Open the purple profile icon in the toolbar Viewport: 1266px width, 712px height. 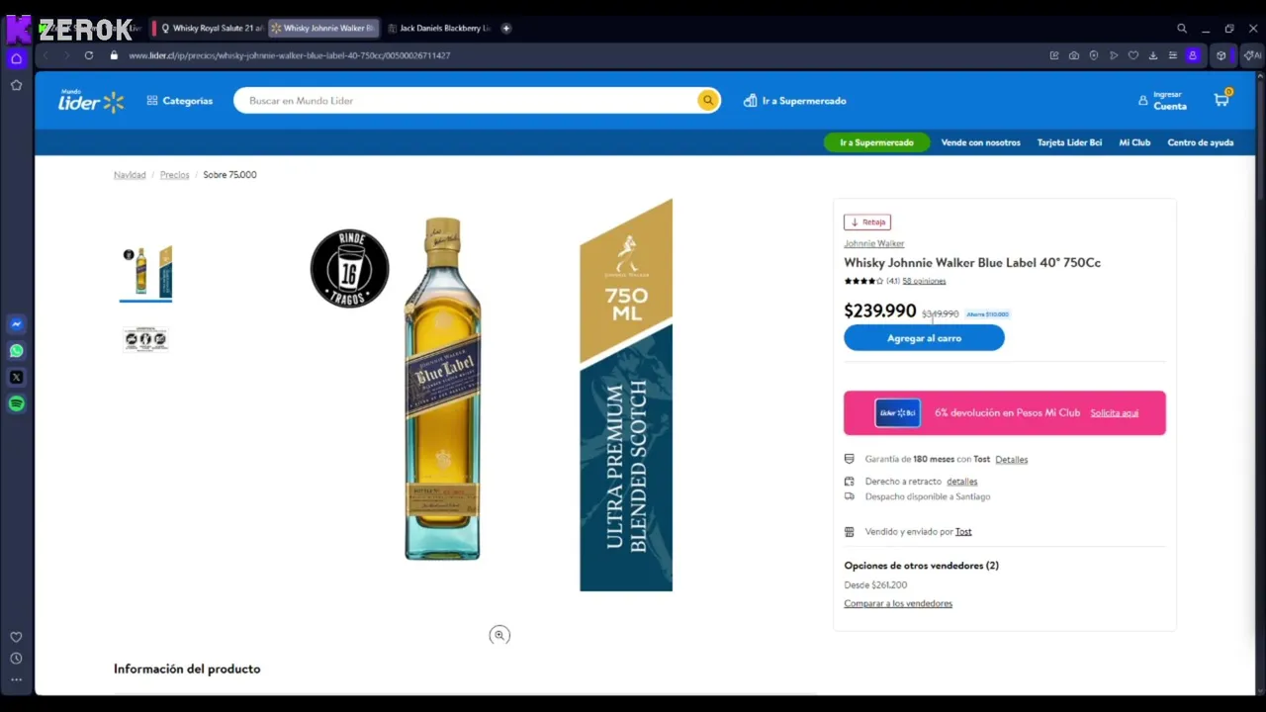(1193, 55)
